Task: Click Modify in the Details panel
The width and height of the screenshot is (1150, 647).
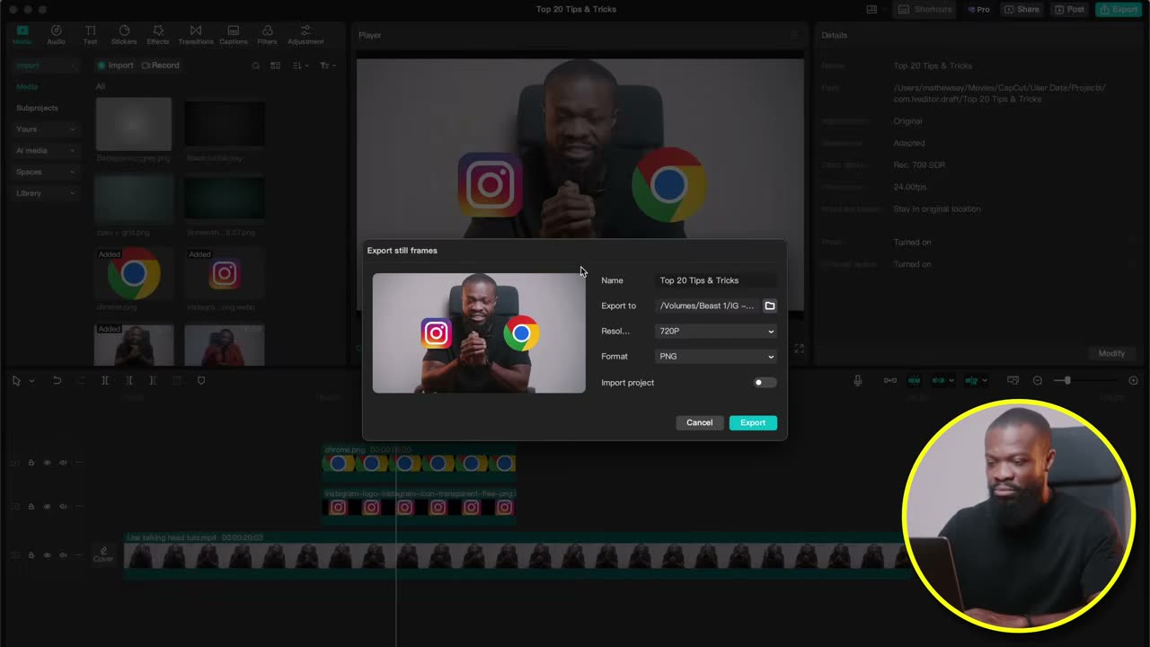Action: coord(1111,353)
